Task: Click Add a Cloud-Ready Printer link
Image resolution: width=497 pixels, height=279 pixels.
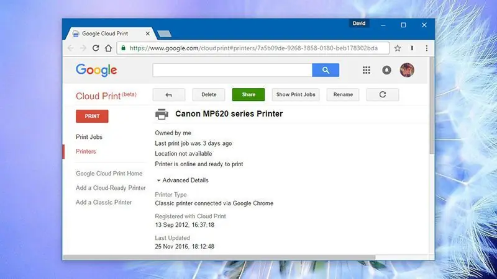Action: coord(111,188)
